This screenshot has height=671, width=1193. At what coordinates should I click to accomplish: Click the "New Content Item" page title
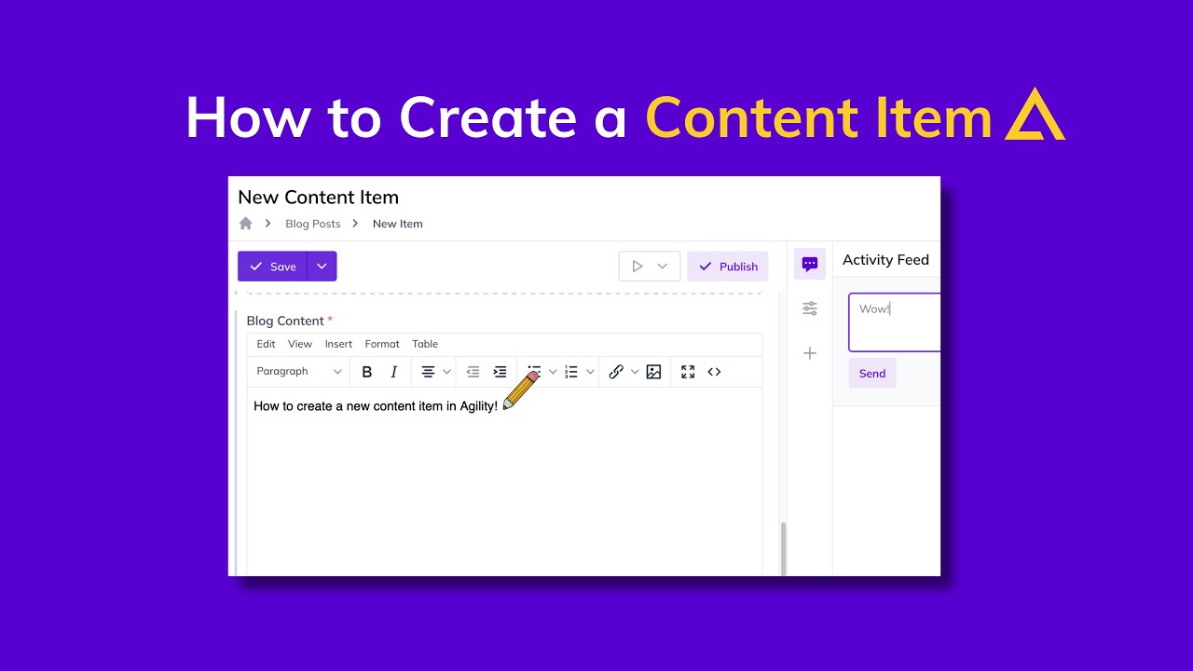point(318,198)
